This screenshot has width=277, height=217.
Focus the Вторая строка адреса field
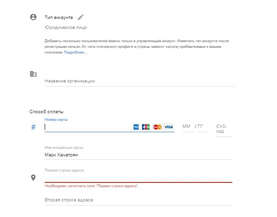(x=138, y=200)
